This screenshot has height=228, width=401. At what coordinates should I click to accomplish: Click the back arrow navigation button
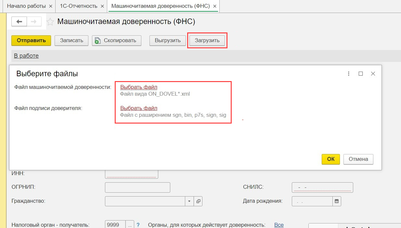19,22
